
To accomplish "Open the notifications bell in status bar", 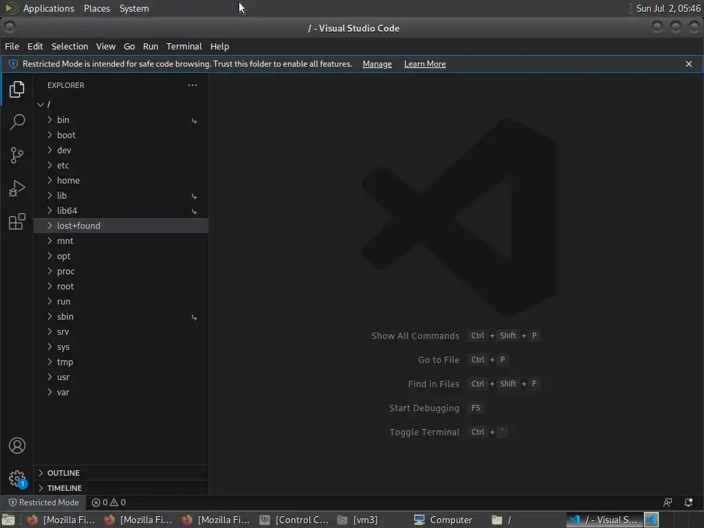I will pyautogui.click(x=688, y=503).
